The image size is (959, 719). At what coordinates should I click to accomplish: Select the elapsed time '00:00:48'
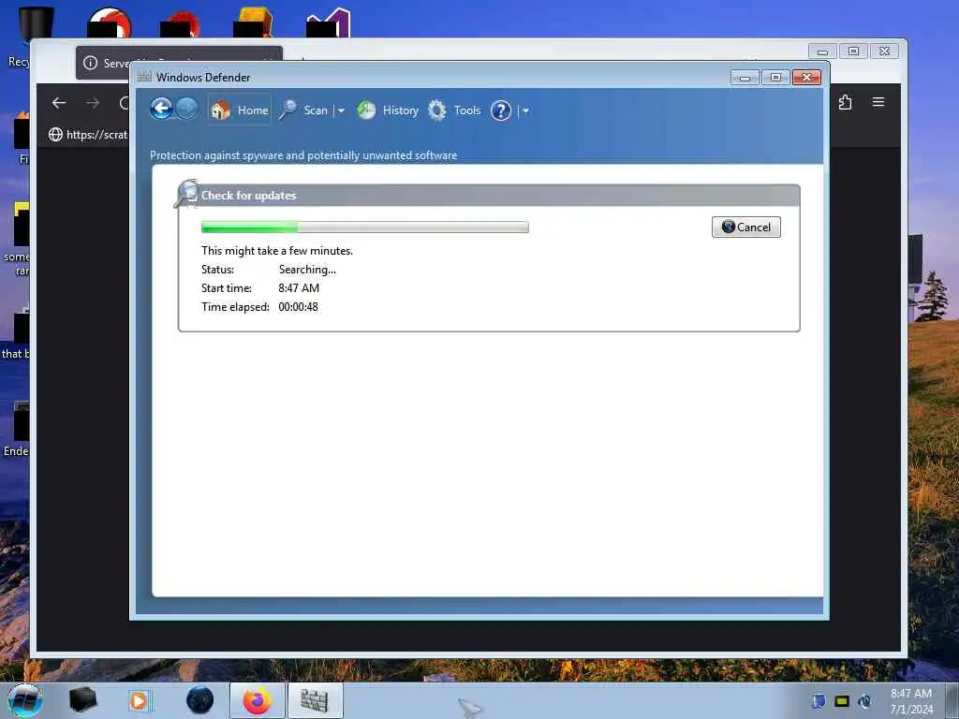[299, 307]
